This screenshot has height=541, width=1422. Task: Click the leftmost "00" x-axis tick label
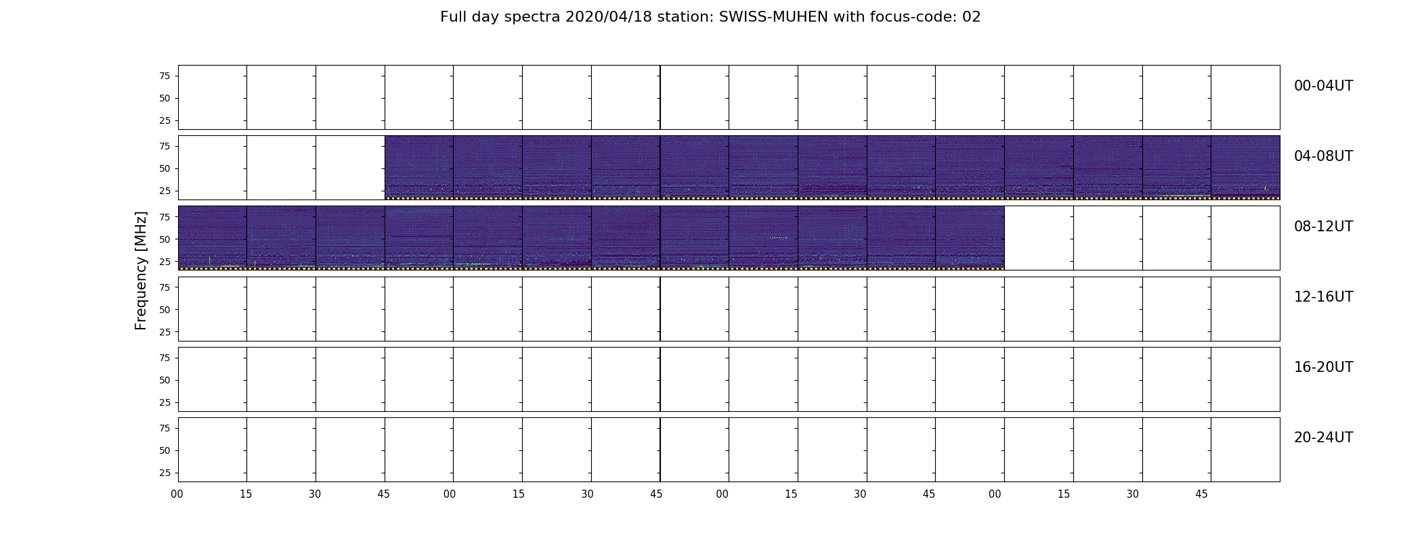tap(177, 494)
